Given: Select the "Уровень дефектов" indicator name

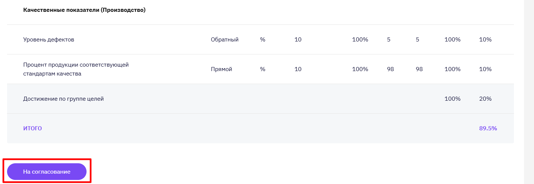Looking at the screenshot, I should click(49, 40).
